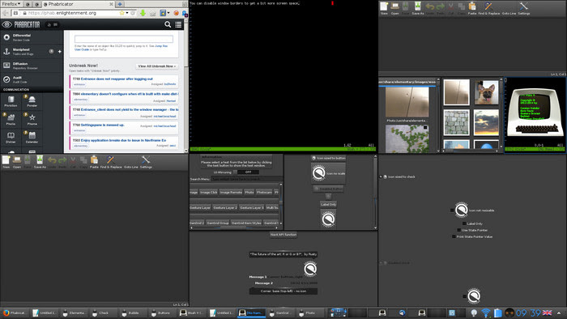The image size is (567, 319).
Task: Click Firefox page vertical scrollbar
Action: (x=185, y=85)
